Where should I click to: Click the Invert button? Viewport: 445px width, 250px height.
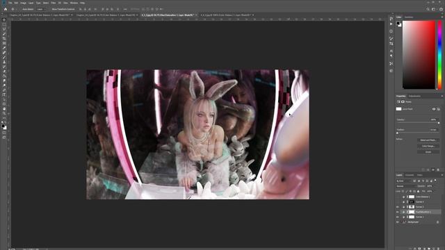coord(428,152)
